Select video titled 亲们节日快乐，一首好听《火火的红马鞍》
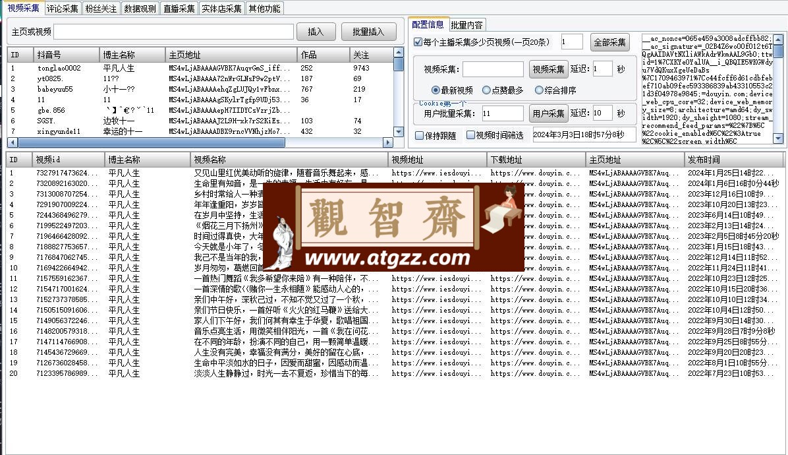Screen dimensions: 788x455 [395, 310]
